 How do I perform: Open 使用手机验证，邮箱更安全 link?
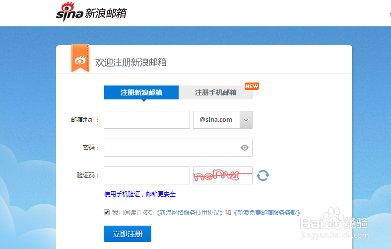click(x=140, y=194)
